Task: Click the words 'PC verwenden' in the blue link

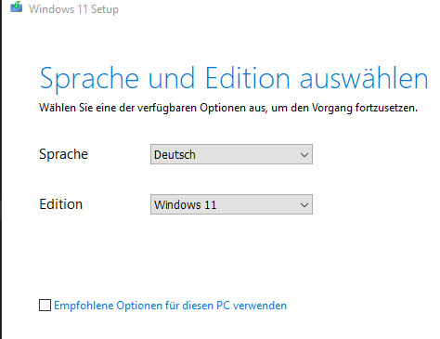Action: click(x=252, y=306)
